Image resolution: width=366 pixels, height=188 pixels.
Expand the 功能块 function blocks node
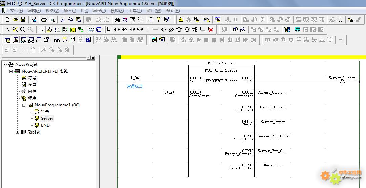coord(18,132)
